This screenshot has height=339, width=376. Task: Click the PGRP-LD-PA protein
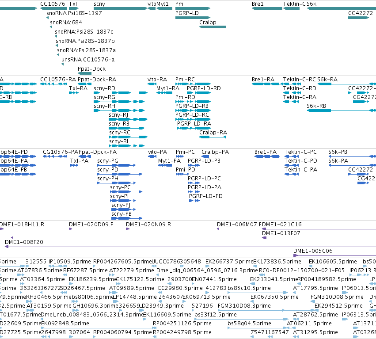click(194, 192)
